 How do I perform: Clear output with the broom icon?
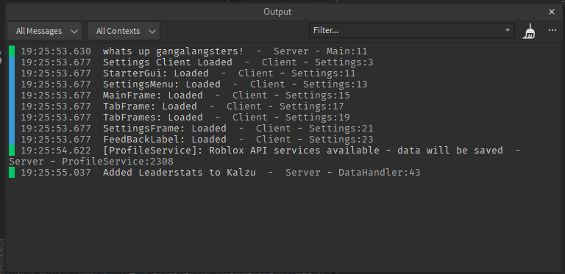(529, 31)
